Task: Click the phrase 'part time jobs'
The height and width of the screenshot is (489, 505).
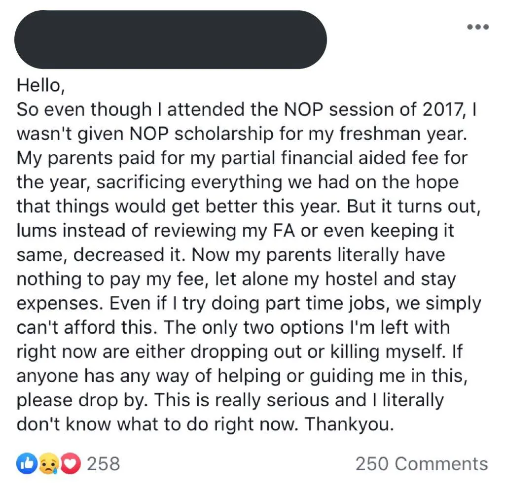Action: click(x=311, y=303)
